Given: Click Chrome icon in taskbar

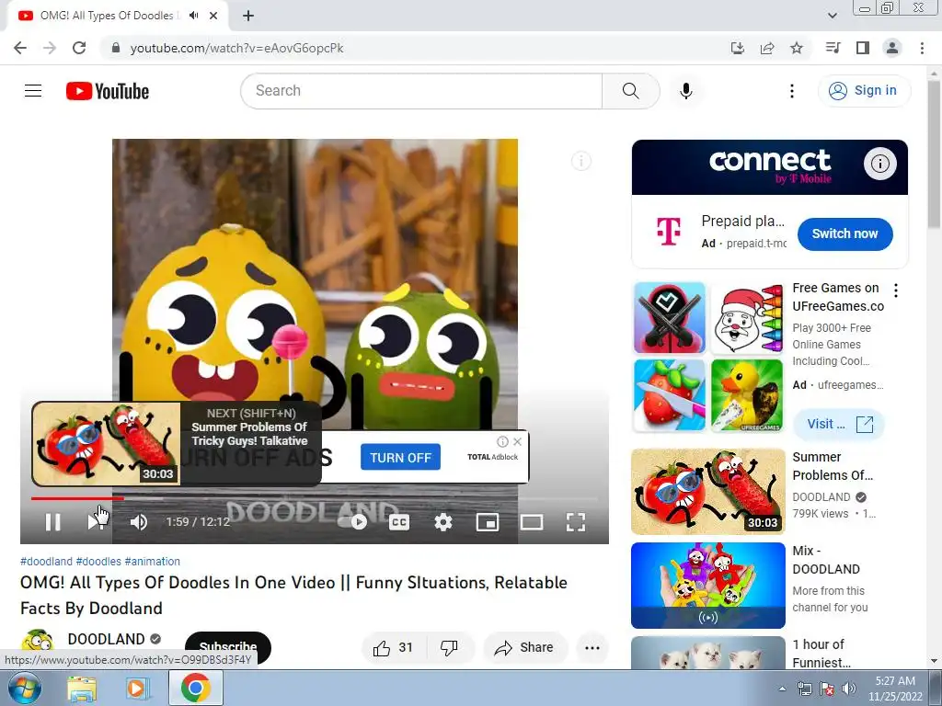Looking at the screenshot, I should click(196, 688).
